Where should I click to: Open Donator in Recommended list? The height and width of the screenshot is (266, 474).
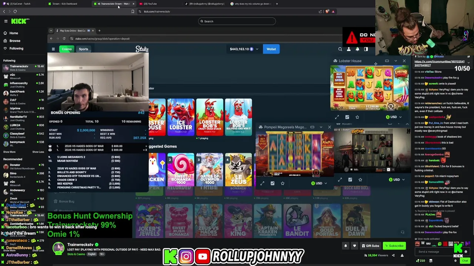[23, 167]
